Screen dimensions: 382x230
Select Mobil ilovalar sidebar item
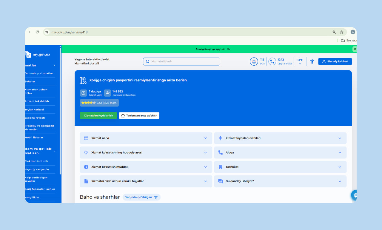tap(34, 138)
